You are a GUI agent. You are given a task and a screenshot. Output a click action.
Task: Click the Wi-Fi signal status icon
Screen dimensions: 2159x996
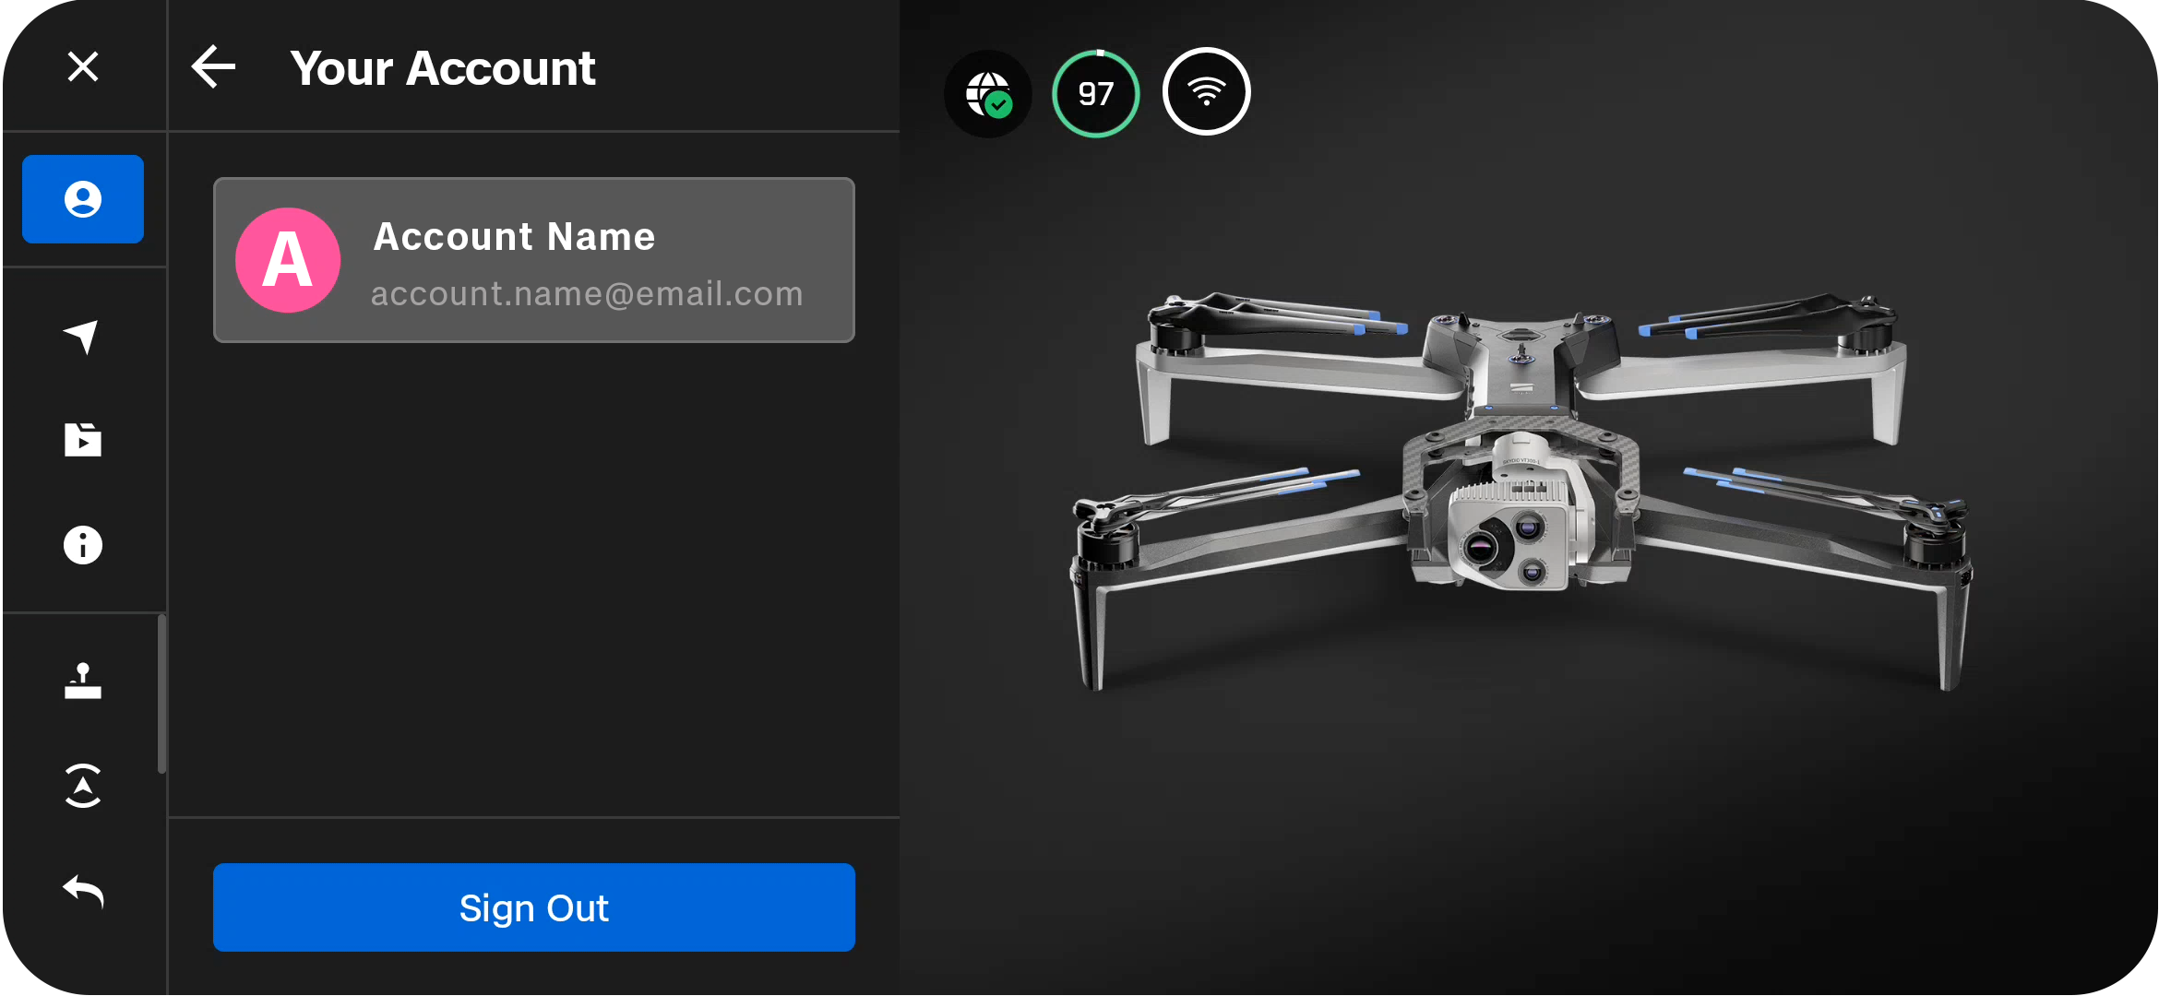1206,92
